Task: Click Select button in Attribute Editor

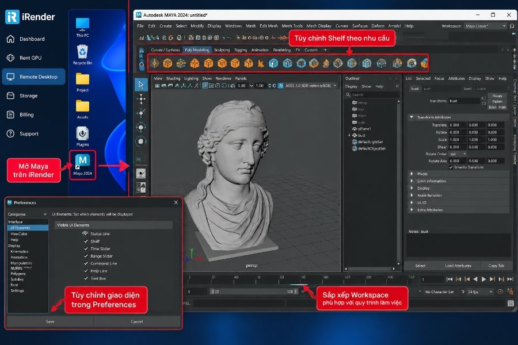Action: click(x=420, y=266)
